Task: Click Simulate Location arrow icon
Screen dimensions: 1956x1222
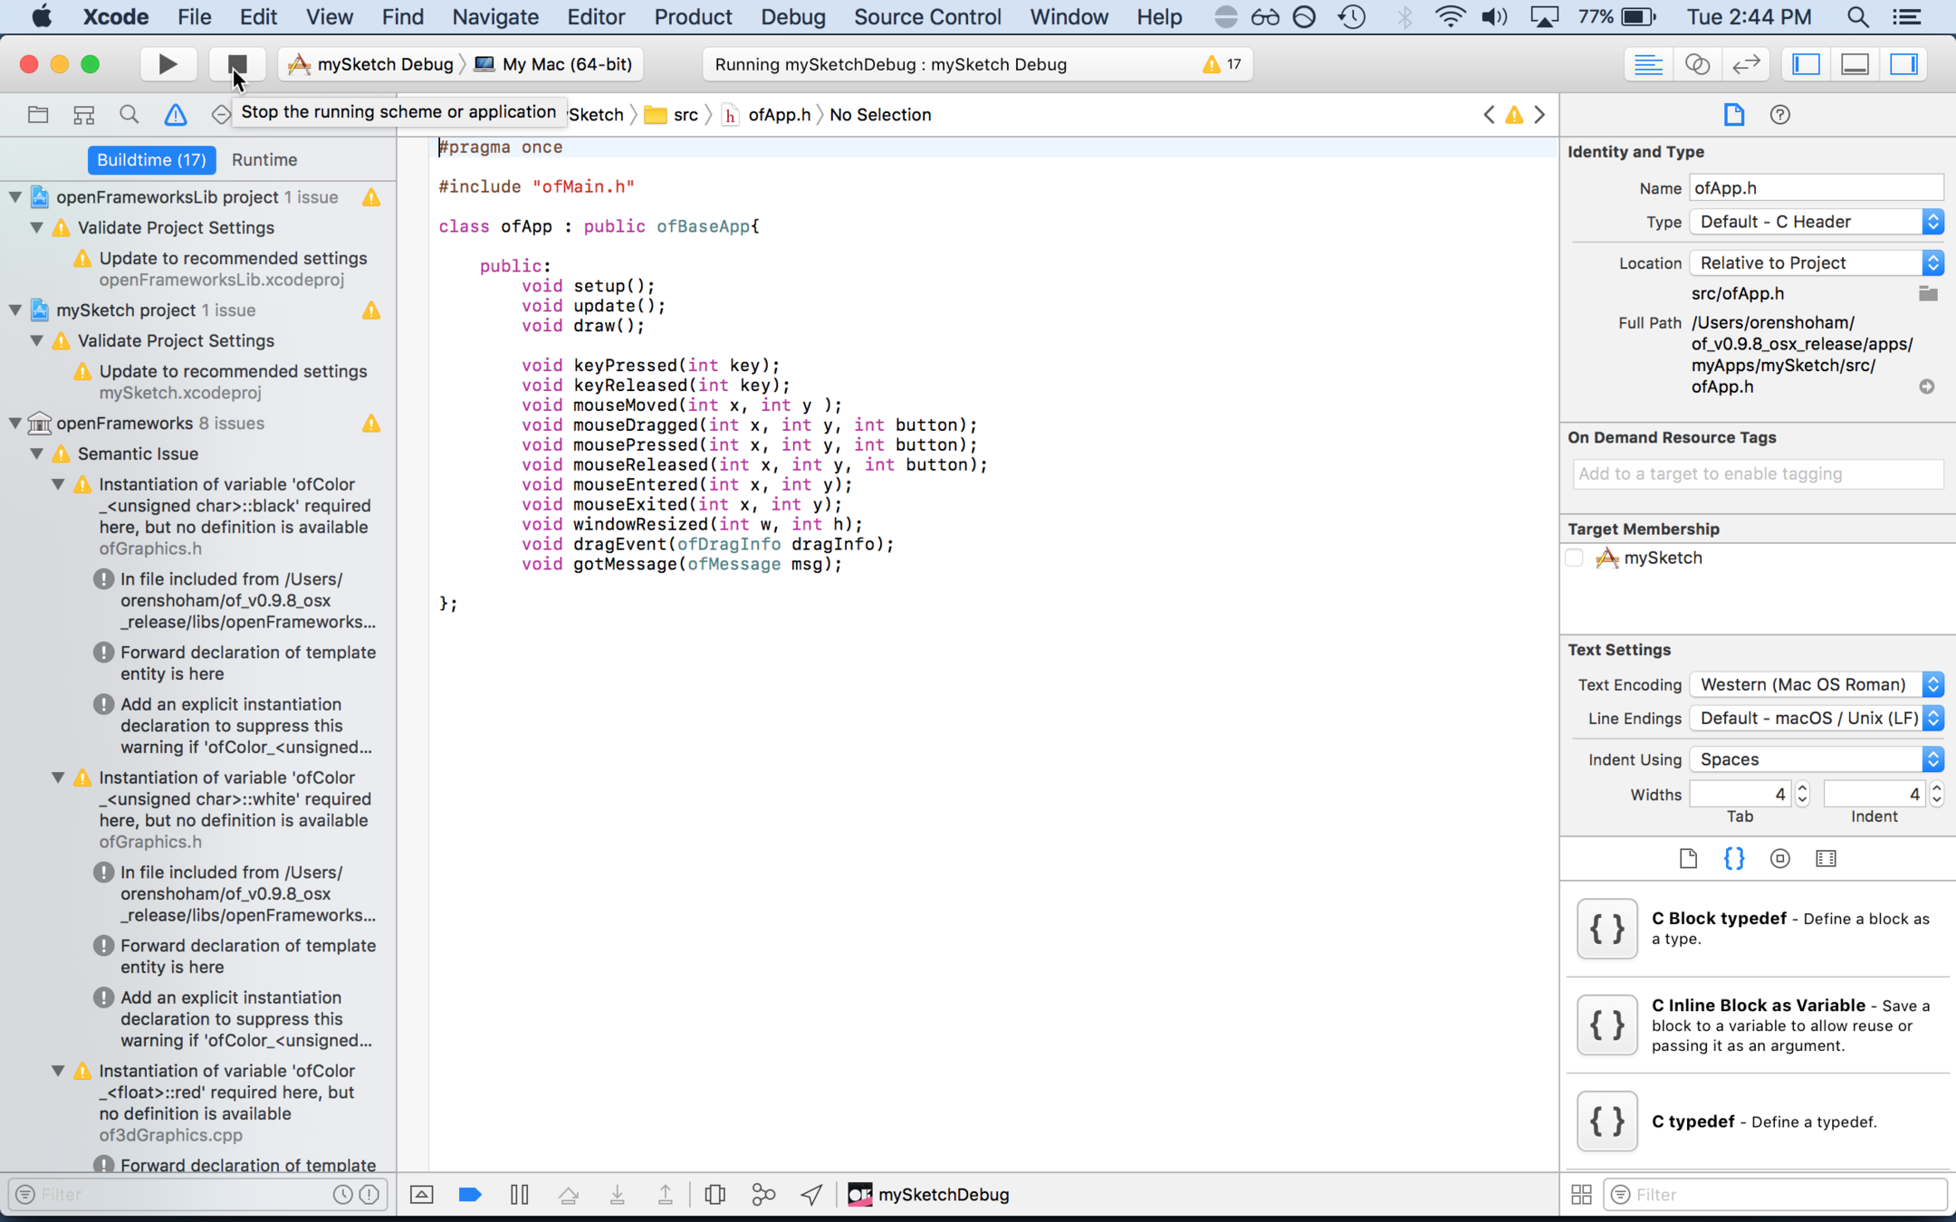Action: pyautogui.click(x=811, y=1195)
